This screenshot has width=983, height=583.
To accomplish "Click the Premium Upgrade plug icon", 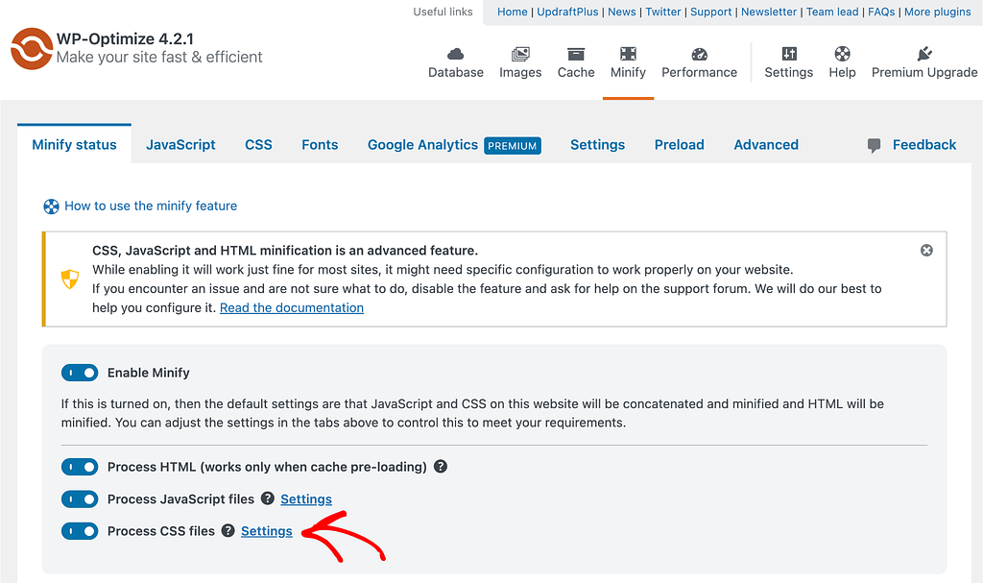I will click(x=924, y=54).
